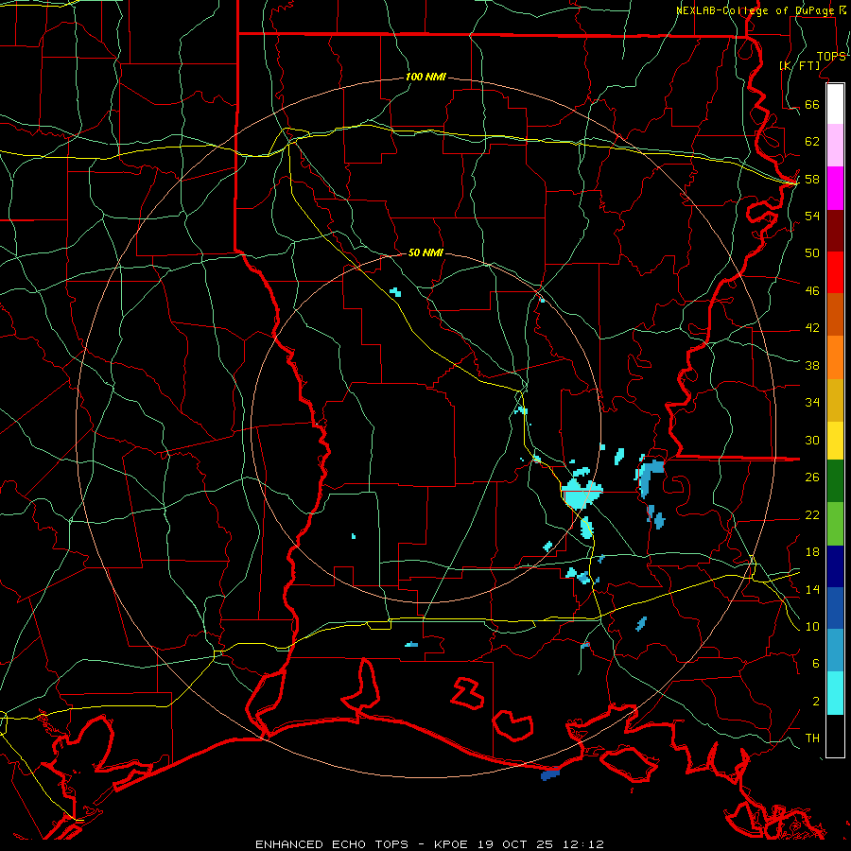Click the bright red 50 kft legend swatch

[x=835, y=272]
